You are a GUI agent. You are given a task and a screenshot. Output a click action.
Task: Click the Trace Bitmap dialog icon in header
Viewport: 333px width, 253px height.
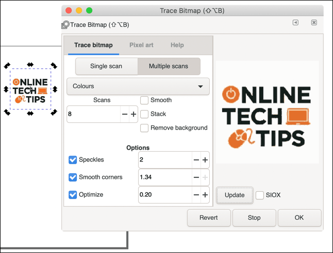point(65,25)
